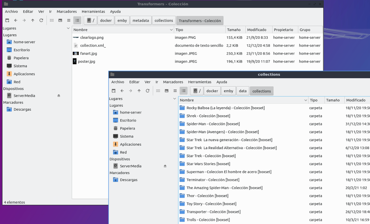
Task: Enable thumbnail view in the collections window
Action: point(166,91)
